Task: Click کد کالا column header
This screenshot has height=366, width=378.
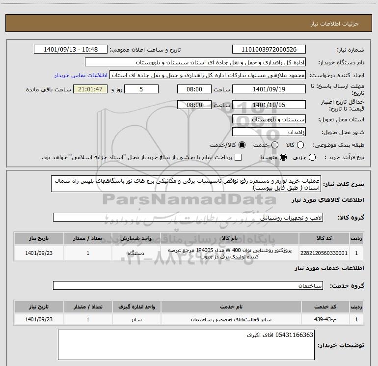Action: click(x=324, y=238)
